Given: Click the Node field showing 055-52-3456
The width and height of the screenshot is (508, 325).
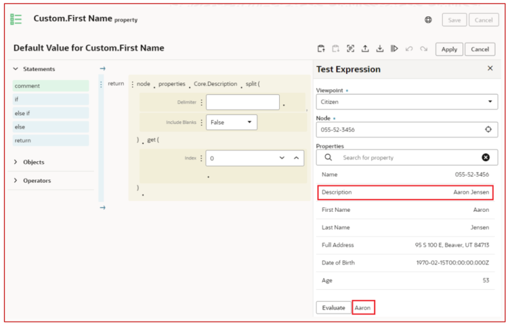Looking at the screenshot, I should click(x=407, y=130).
